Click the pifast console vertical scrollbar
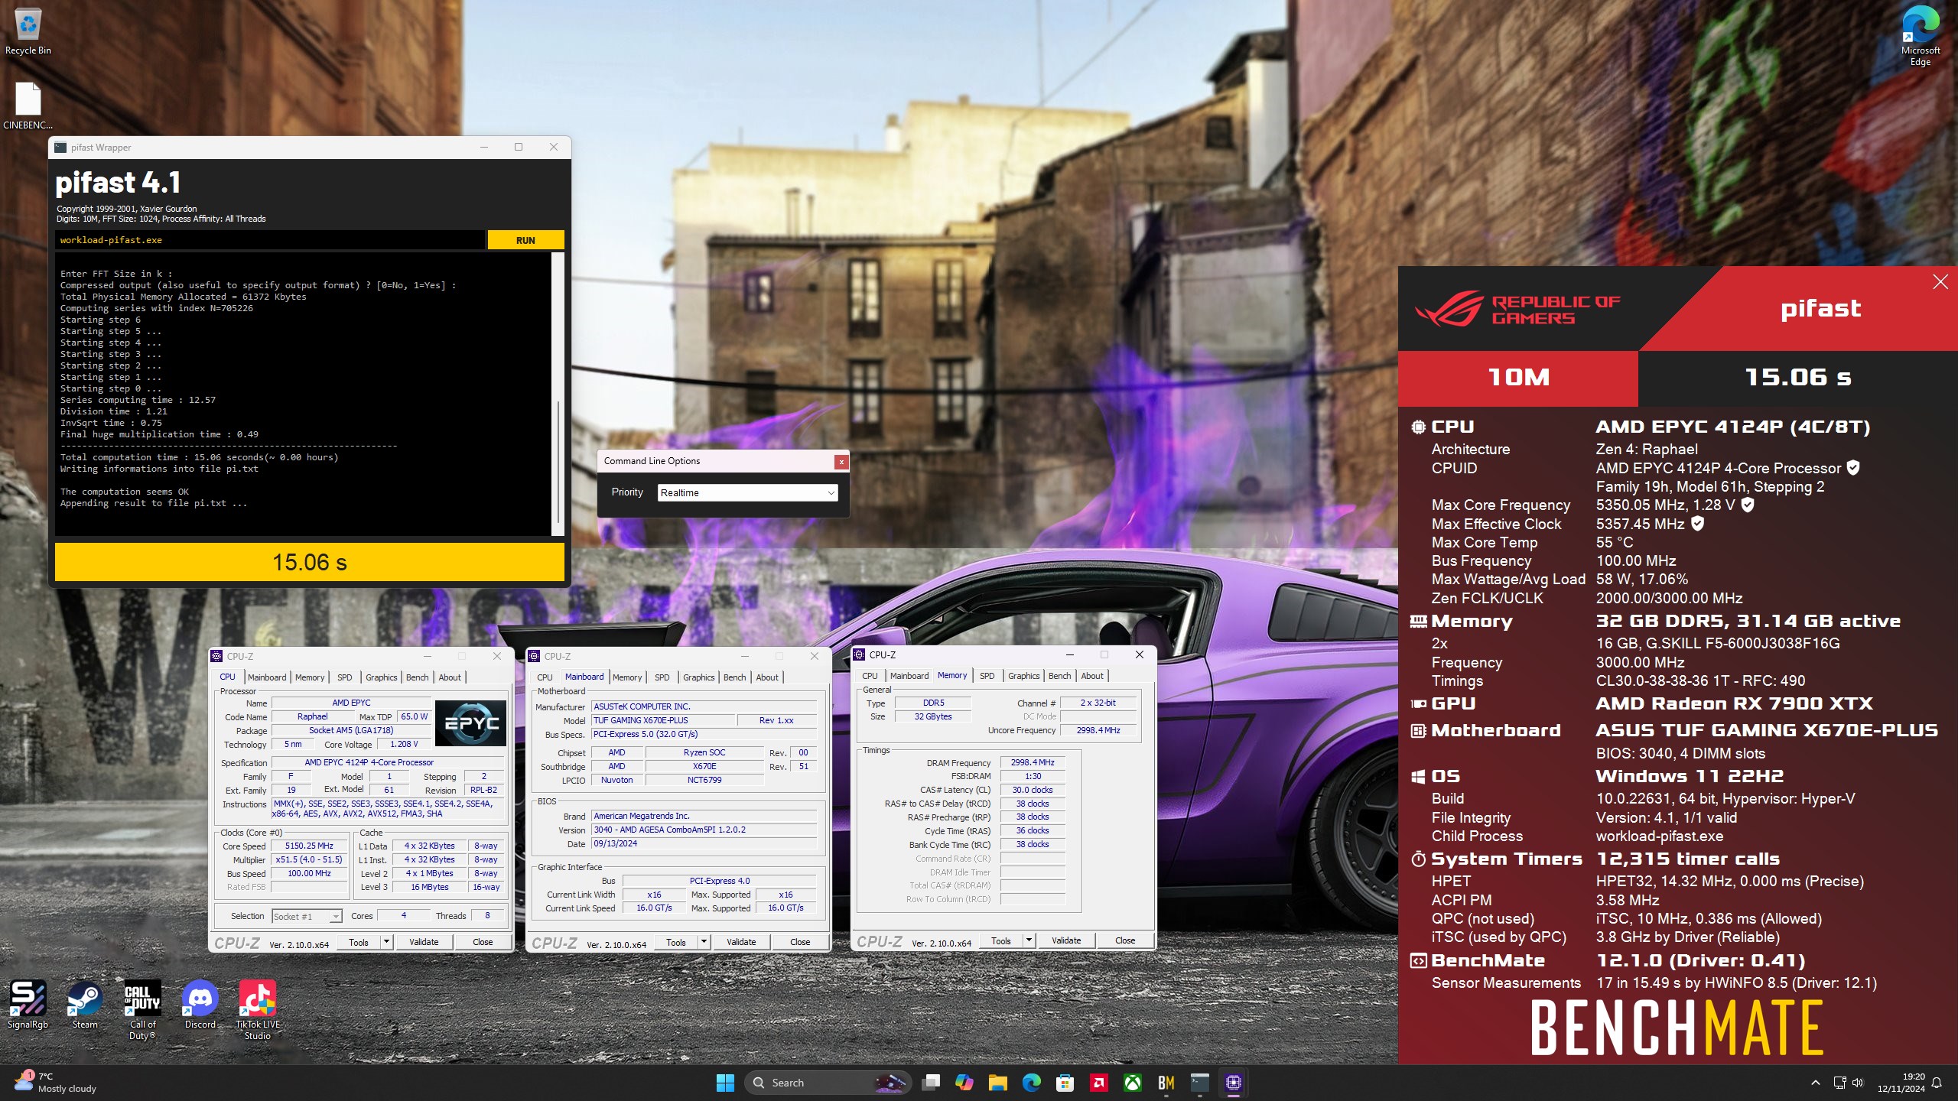 click(x=558, y=394)
